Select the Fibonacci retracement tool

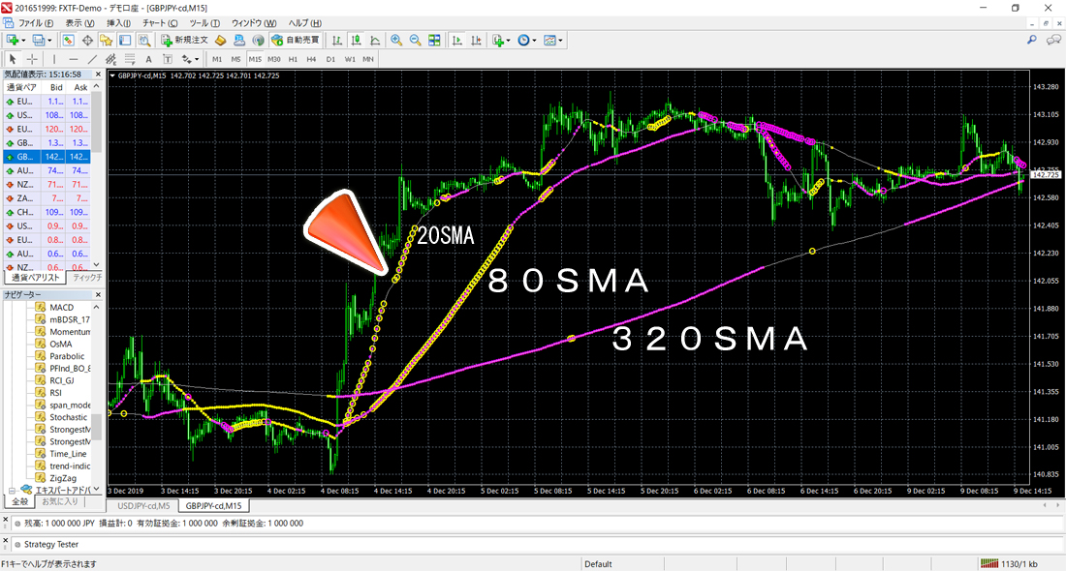coord(129,59)
